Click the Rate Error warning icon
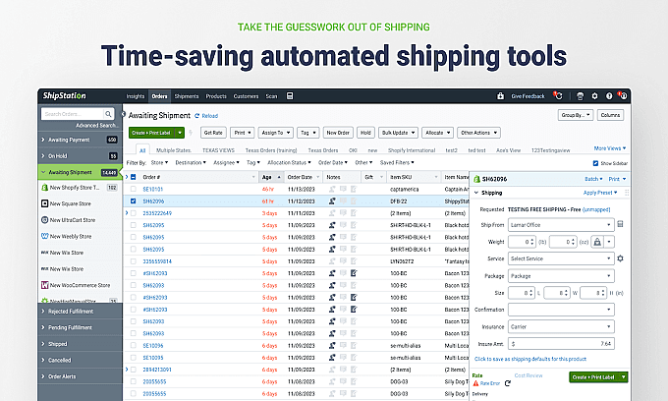 pos(475,383)
